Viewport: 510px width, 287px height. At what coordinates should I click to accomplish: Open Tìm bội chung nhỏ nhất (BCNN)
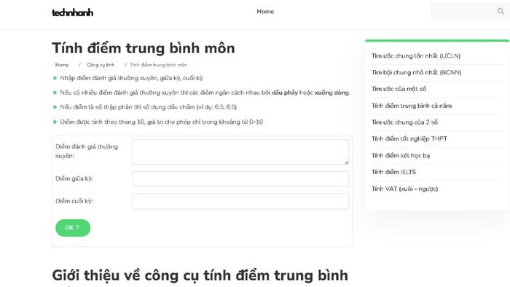pyautogui.click(x=416, y=73)
